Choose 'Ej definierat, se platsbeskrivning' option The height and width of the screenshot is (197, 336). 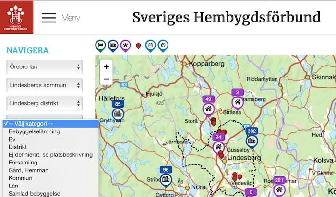click(x=51, y=155)
